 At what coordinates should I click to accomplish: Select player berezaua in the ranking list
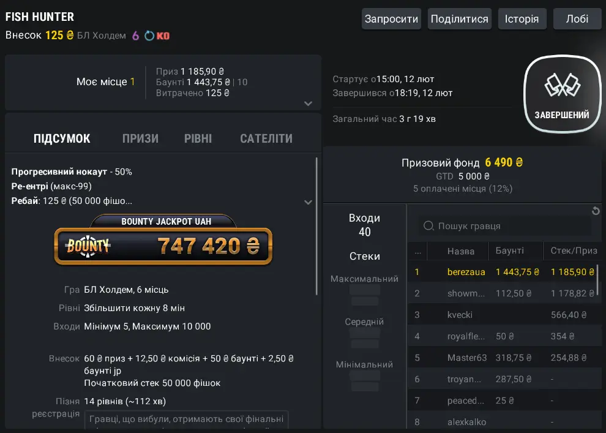click(466, 272)
